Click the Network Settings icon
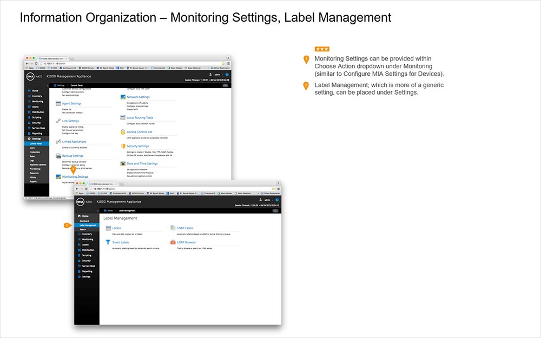The height and width of the screenshot is (338, 541). [122, 96]
